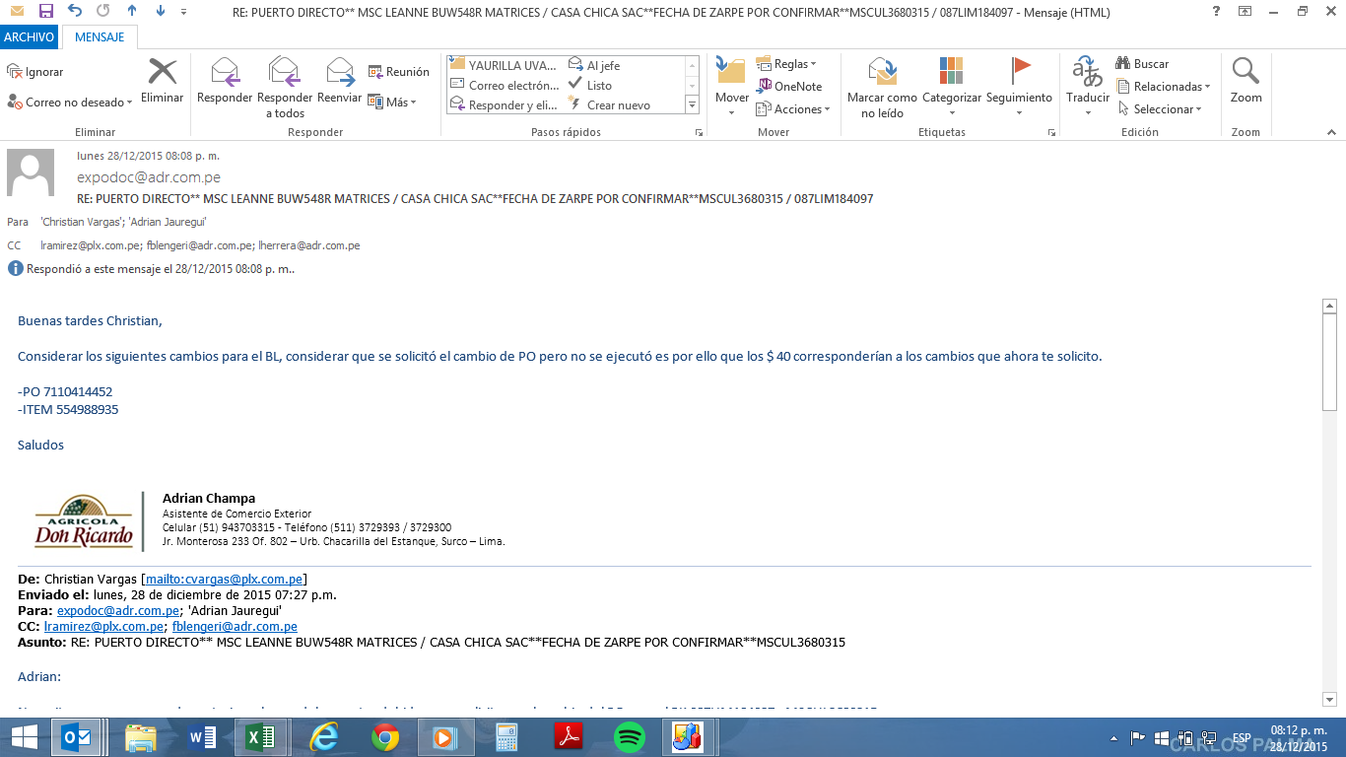Viewport: 1346px width, 757px height.
Task: Forward the email with Reenviar
Action: [x=339, y=73]
